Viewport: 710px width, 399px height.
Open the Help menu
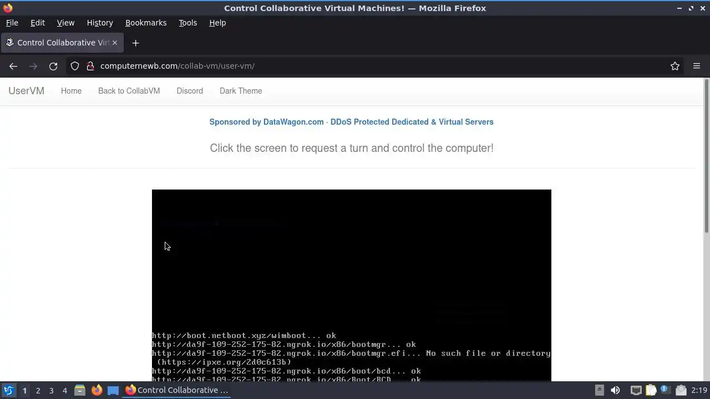coord(217,23)
